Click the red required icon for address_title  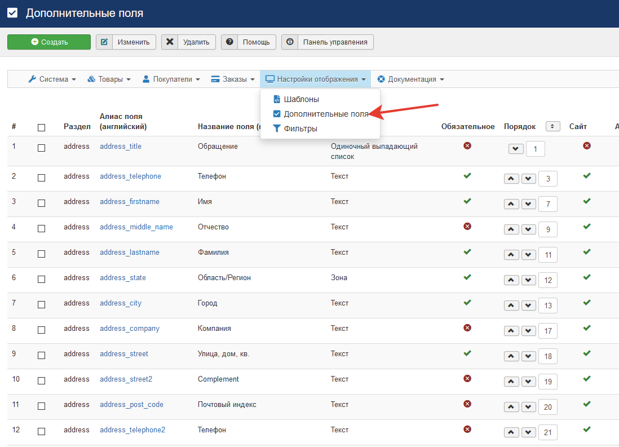(x=467, y=146)
